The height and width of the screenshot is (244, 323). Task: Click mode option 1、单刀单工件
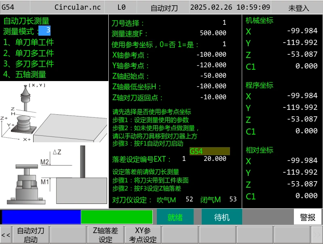(x=28, y=42)
